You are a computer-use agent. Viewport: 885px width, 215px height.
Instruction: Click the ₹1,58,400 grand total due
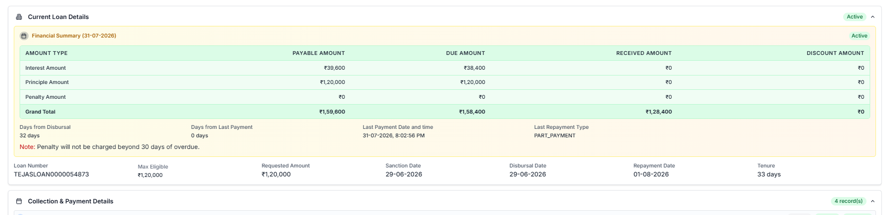pyautogui.click(x=472, y=112)
